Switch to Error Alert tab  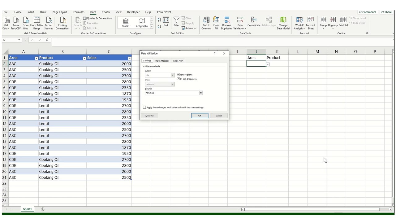click(x=178, y=61)
